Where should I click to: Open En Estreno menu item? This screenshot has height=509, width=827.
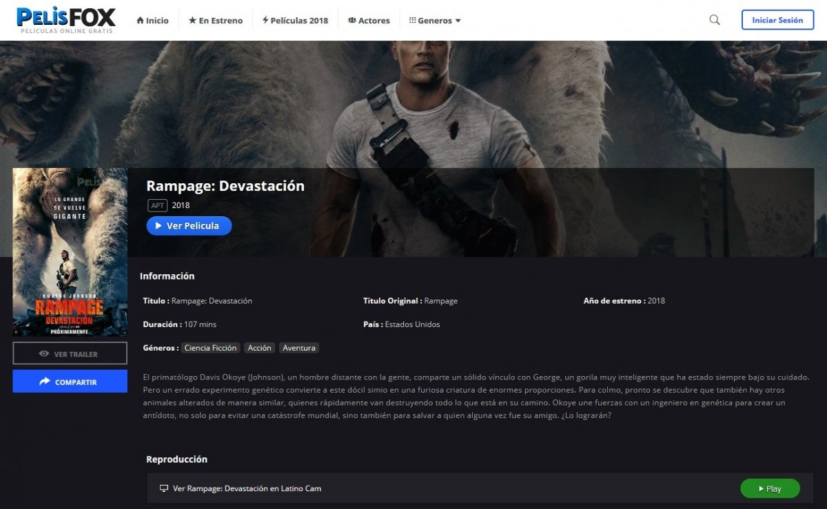coord(215,21)
